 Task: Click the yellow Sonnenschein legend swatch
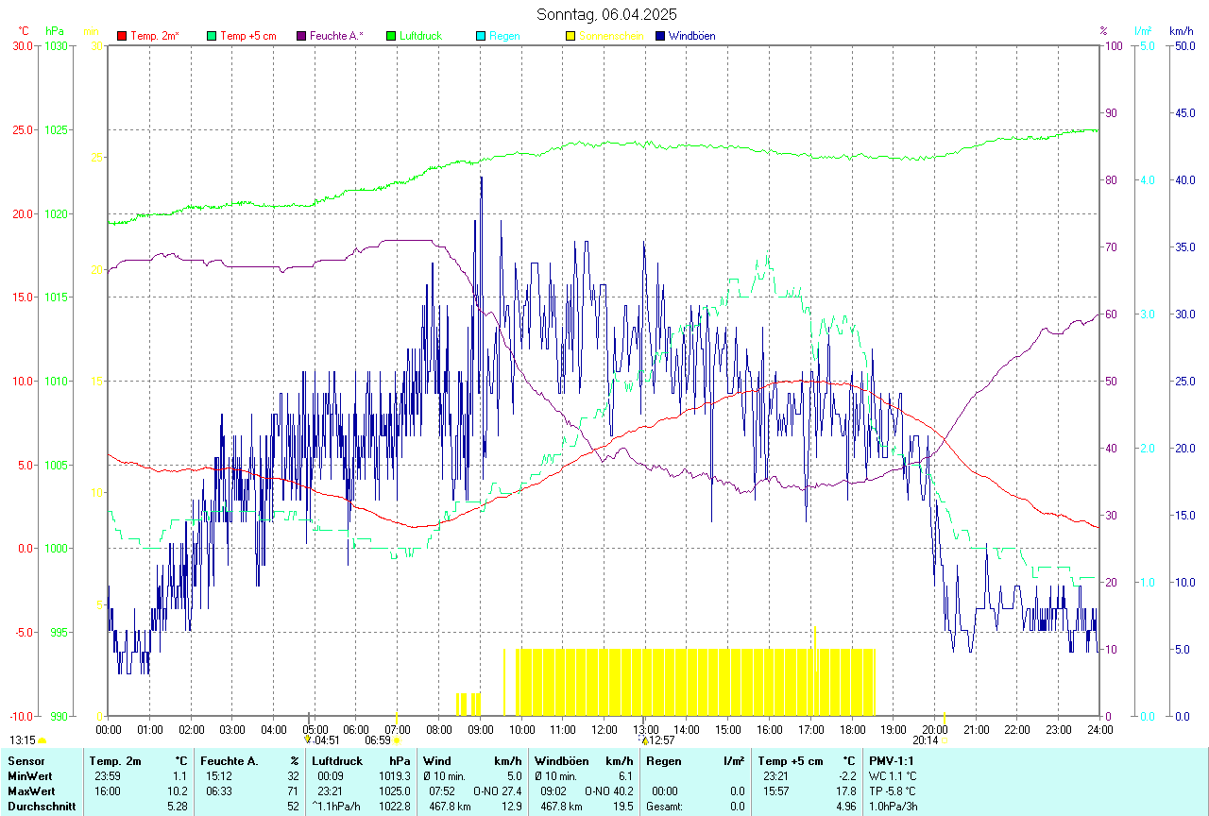tap(570, 36)
